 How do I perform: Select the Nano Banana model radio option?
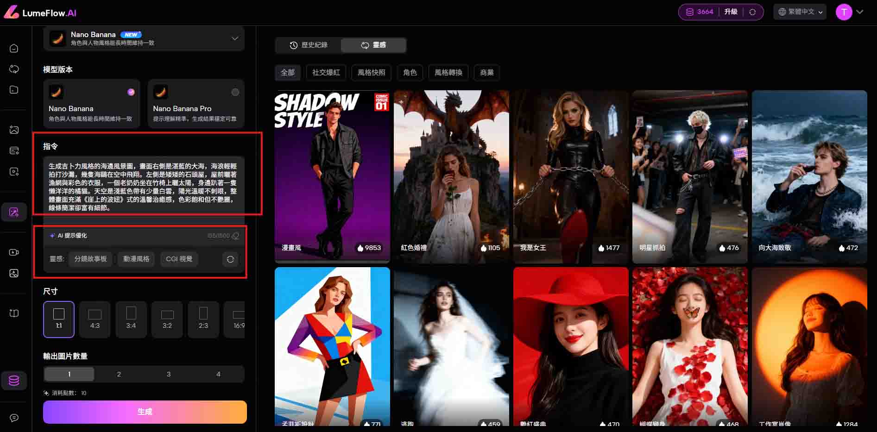[x=131, y=92]
